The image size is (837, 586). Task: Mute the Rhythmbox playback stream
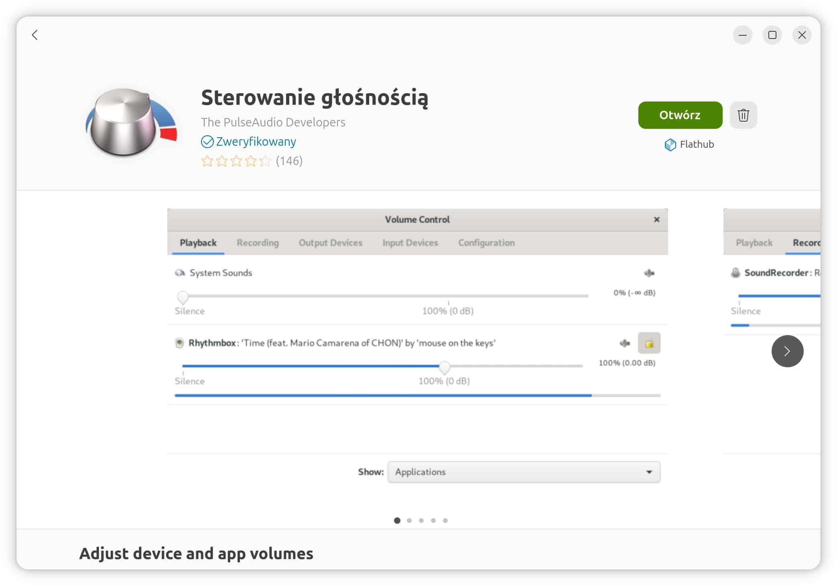pyautogui.click(x=625, y=343)
